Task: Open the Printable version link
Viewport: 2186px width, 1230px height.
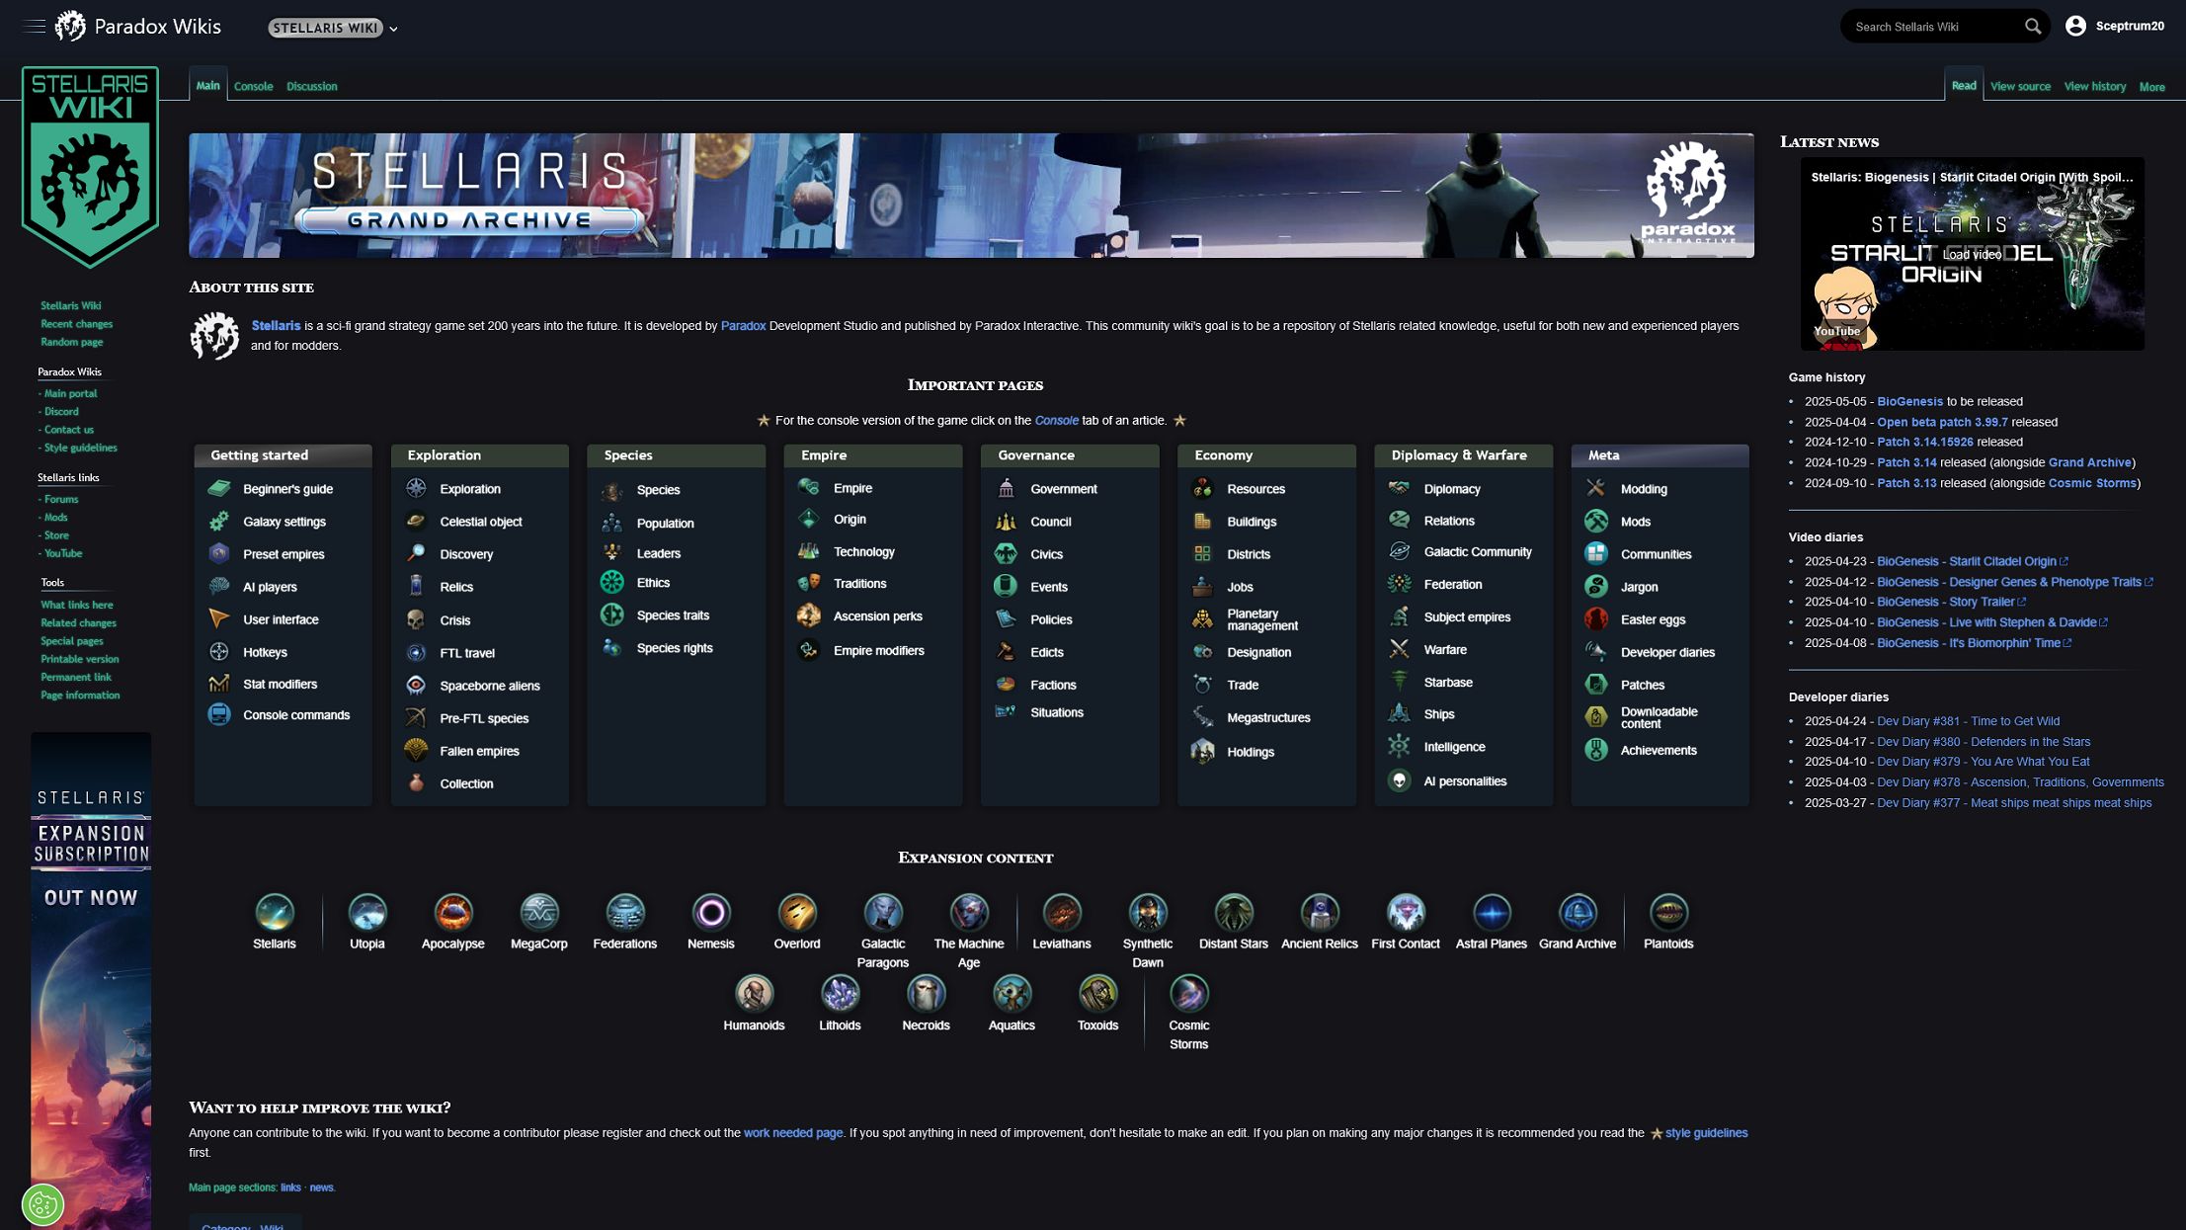Action: pos(79,659)
